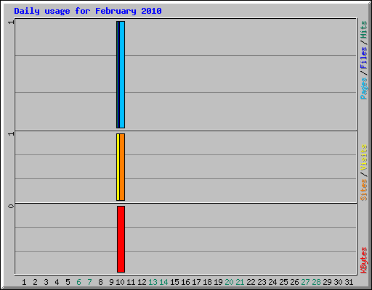Click the yellow 'Visits' legend label
This screenshot has height=290, width=372.
coord(363,157)
